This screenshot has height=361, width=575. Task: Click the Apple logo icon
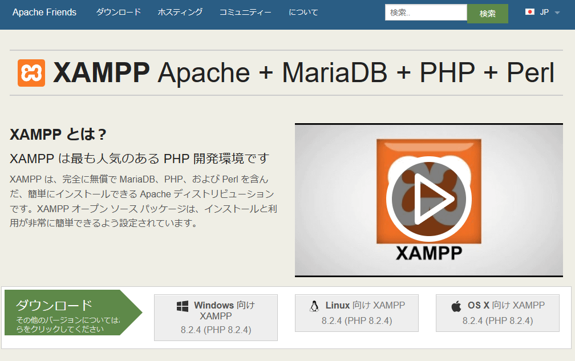tap(456, 306)
